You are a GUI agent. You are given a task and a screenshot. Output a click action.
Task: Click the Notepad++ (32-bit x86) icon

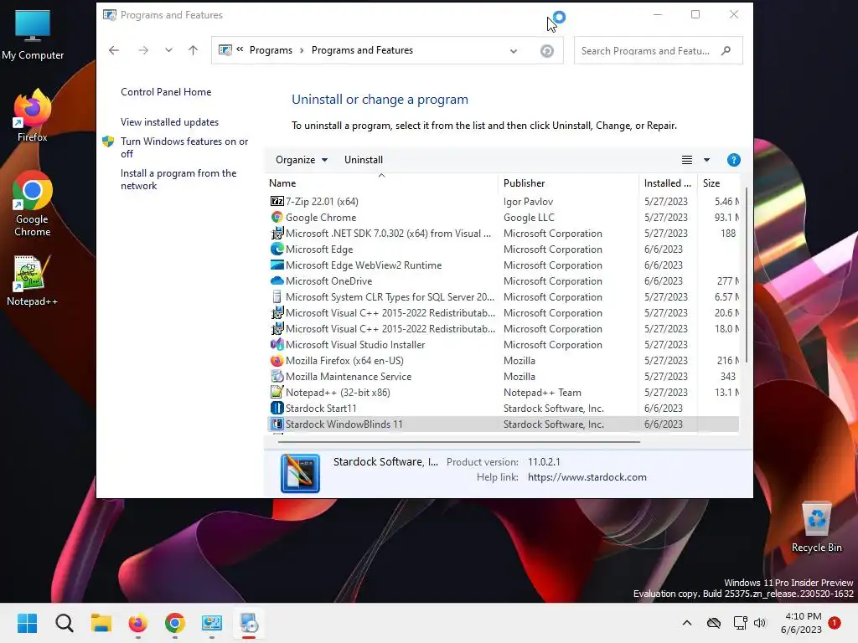[x=277, y=392]
